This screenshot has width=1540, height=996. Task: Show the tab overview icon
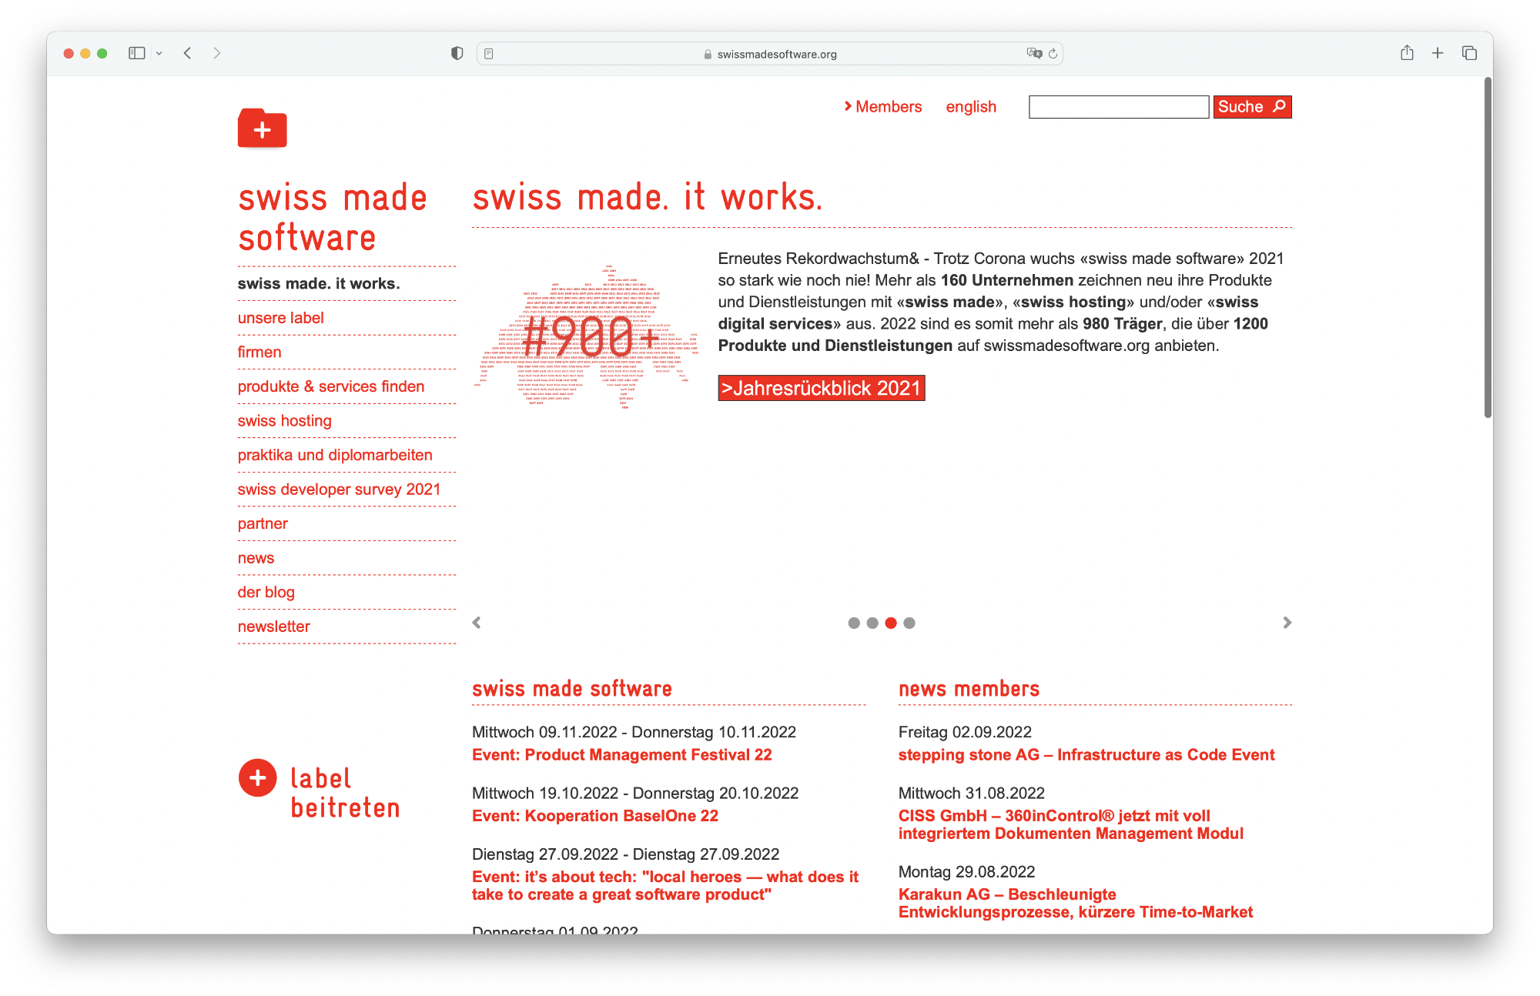tap(1469, 53)
